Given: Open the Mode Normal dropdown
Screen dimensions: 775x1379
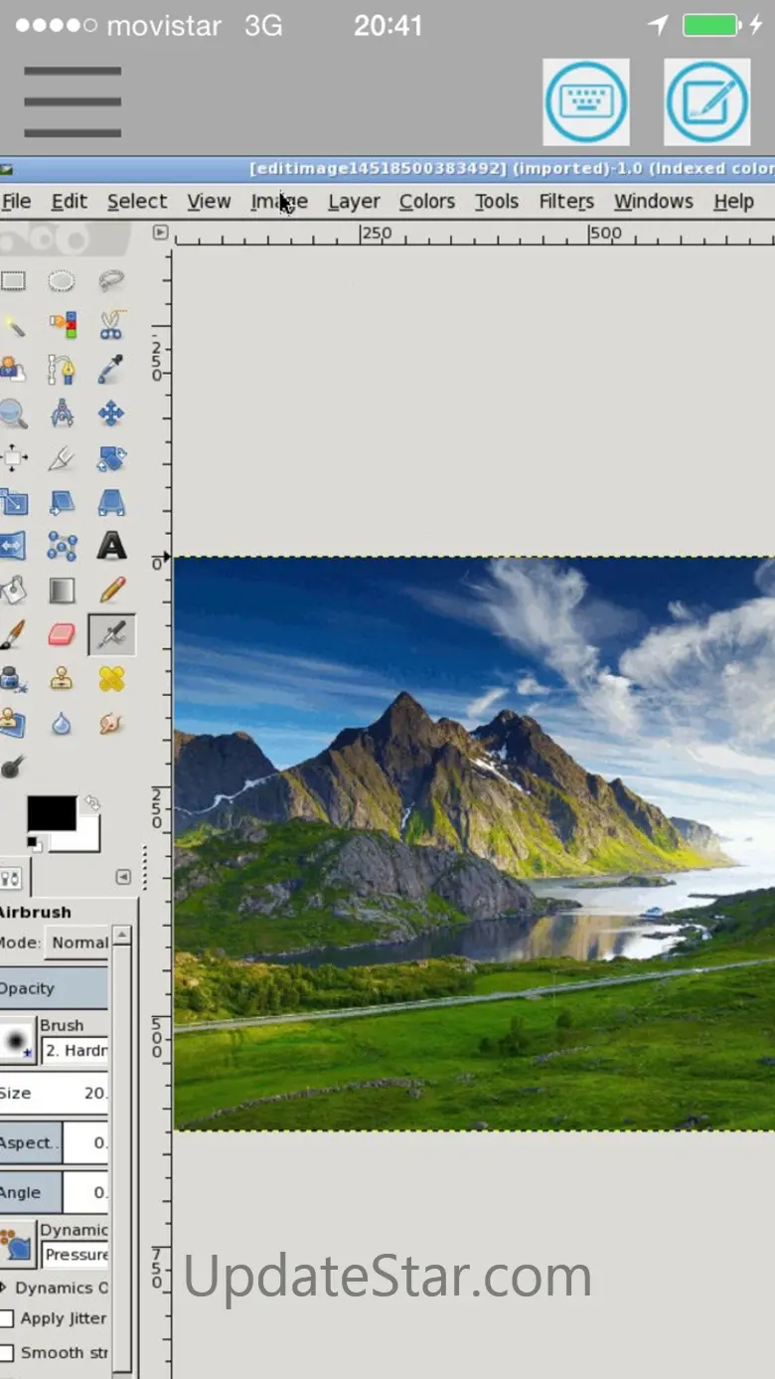Looking at the screenshot, I should (x=77, y=942).
